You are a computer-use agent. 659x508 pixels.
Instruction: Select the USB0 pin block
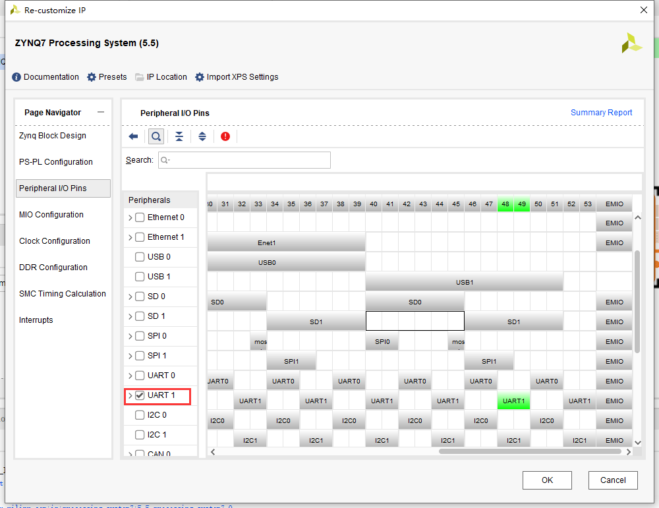point(286,263)
